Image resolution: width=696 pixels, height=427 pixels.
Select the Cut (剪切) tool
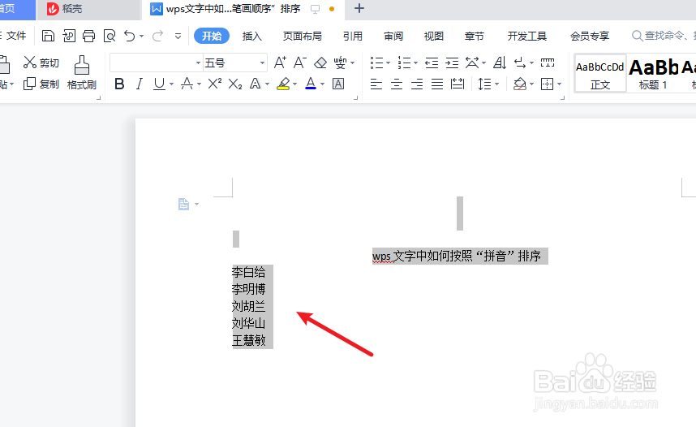41,63
